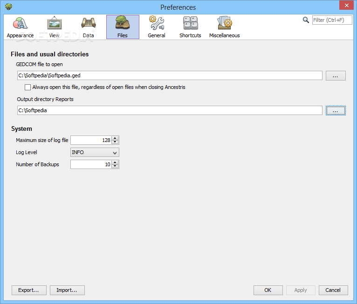The image size is (357, 304).
Task: Click the Maximum size of log file field
Action: click(91, 140)
